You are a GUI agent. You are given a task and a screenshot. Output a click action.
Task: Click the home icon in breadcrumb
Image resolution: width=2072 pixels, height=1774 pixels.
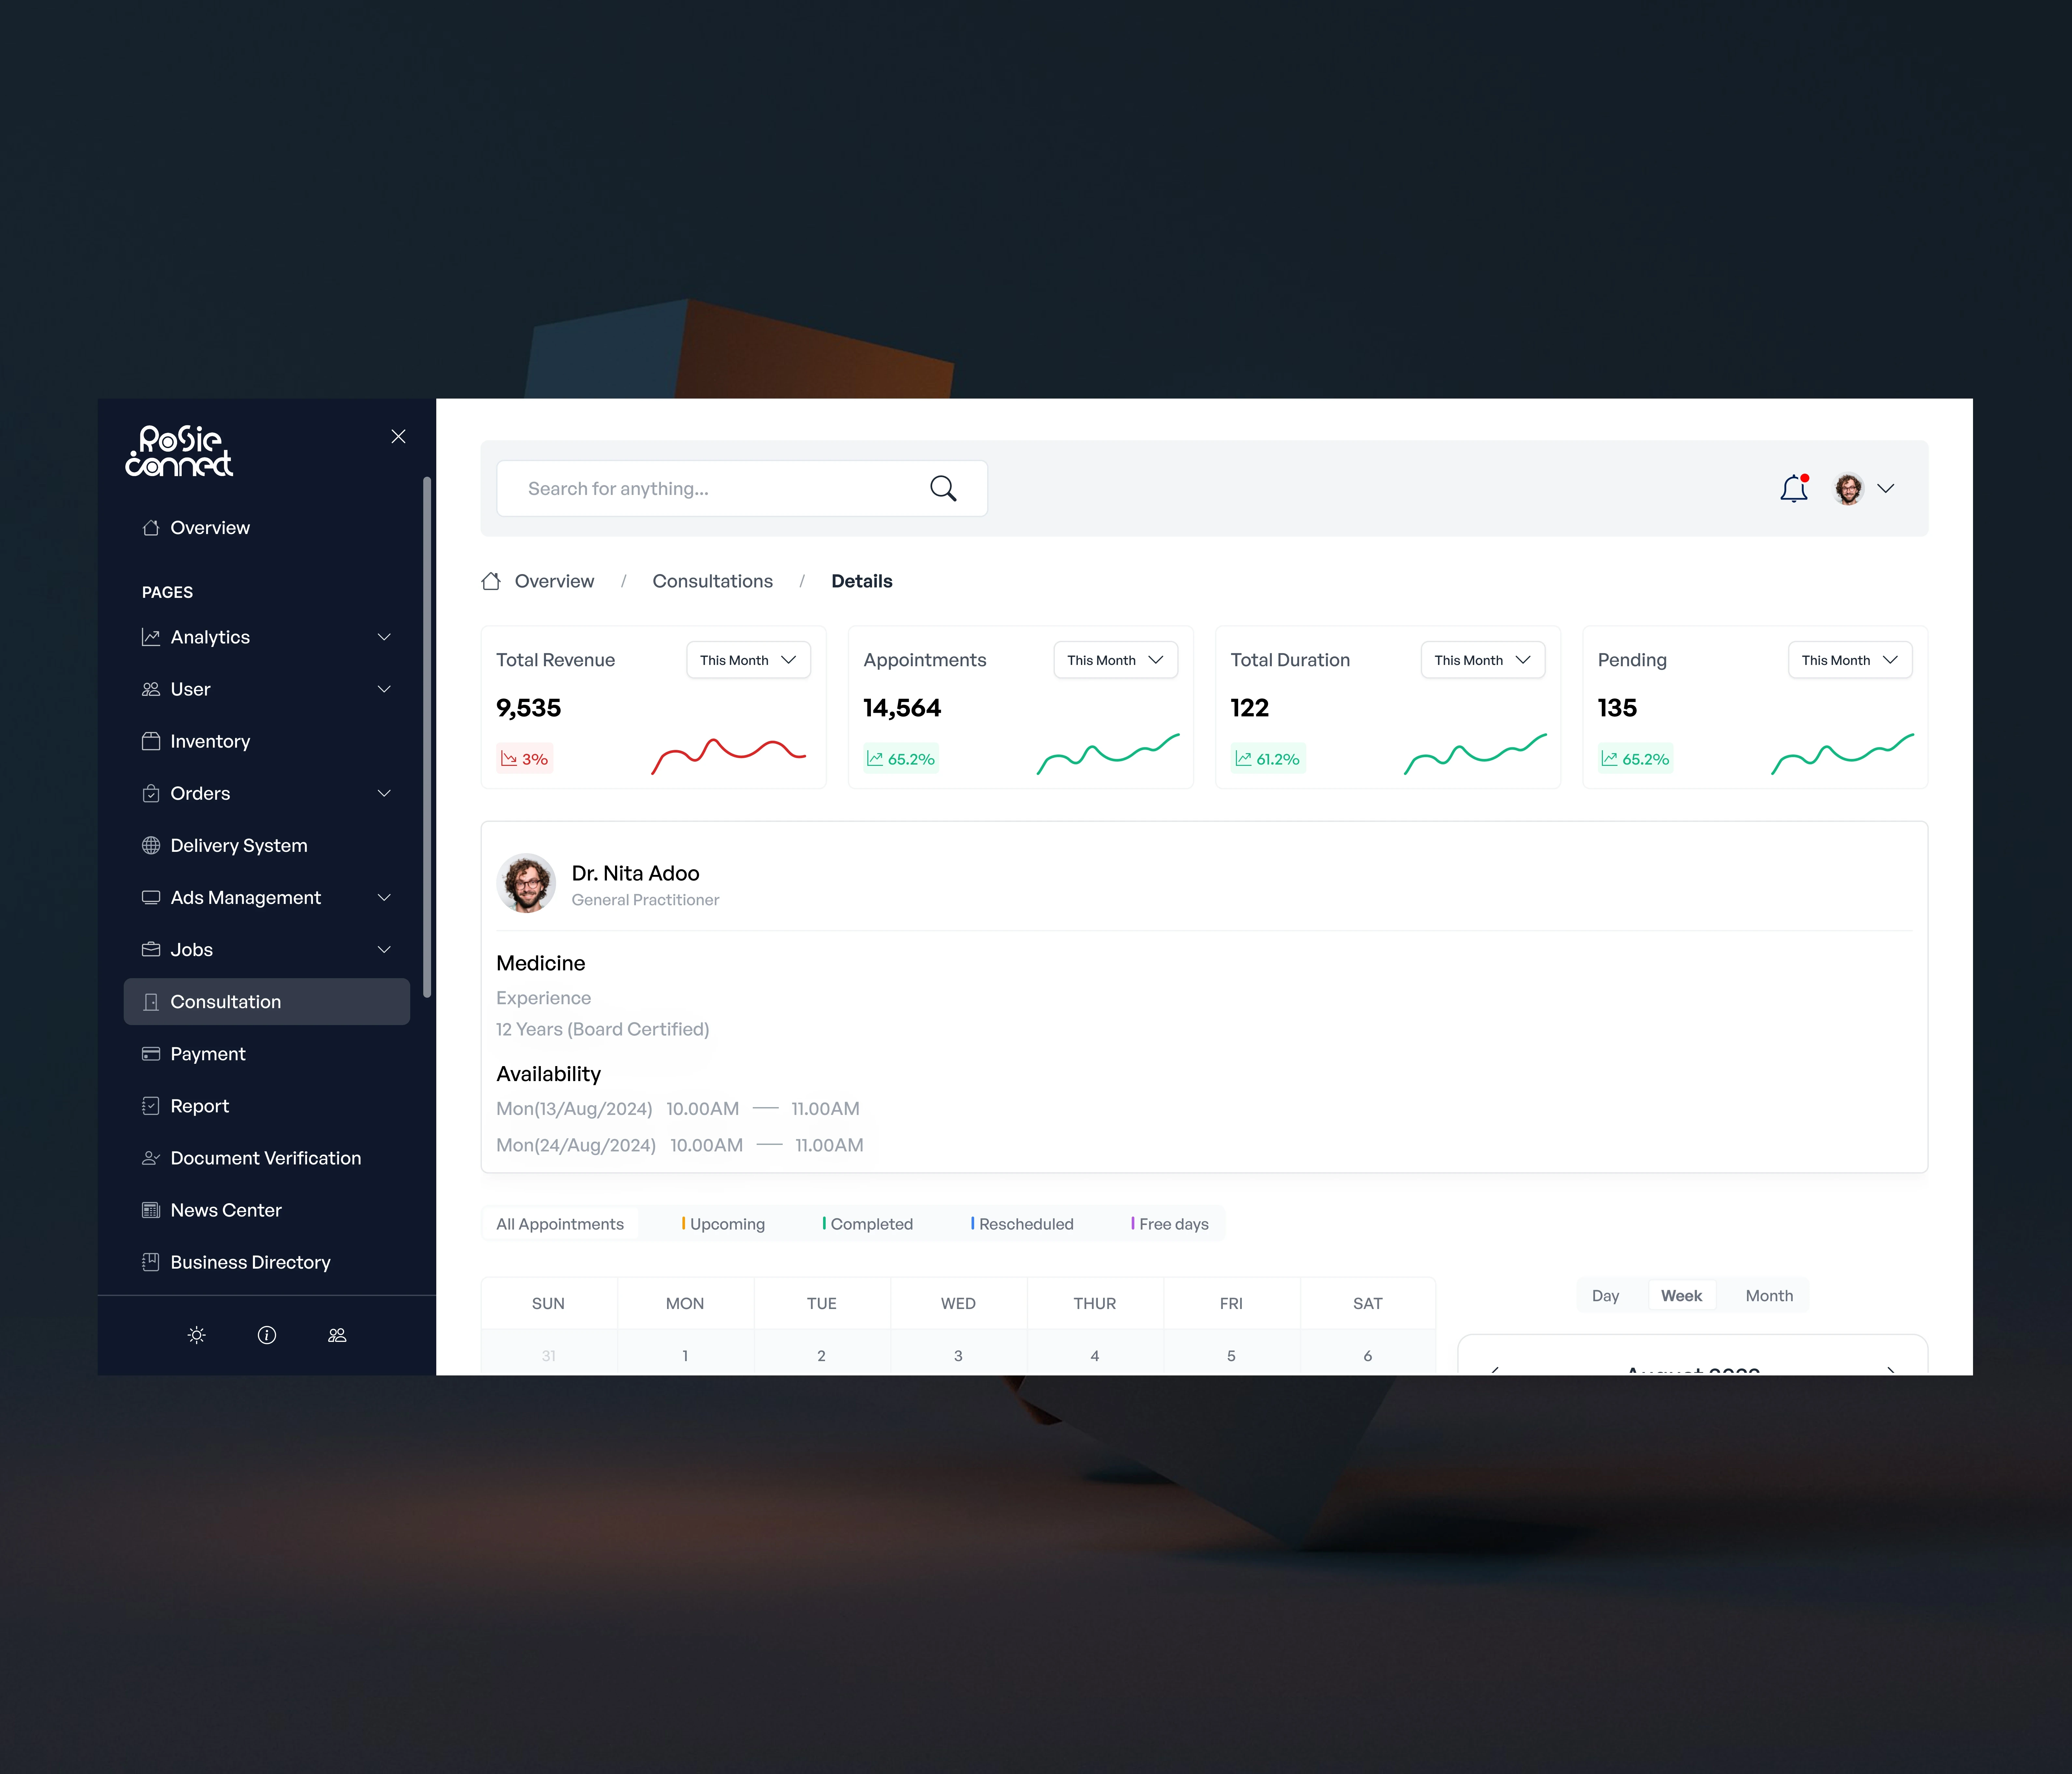[x=491, y=581]
